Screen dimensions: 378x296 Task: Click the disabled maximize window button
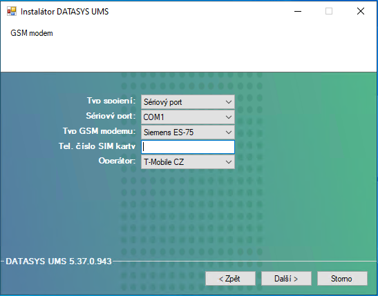[x=329, y=11]
